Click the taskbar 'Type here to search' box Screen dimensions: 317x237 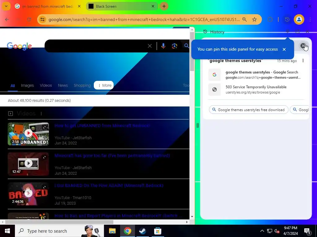pos(59,231)
